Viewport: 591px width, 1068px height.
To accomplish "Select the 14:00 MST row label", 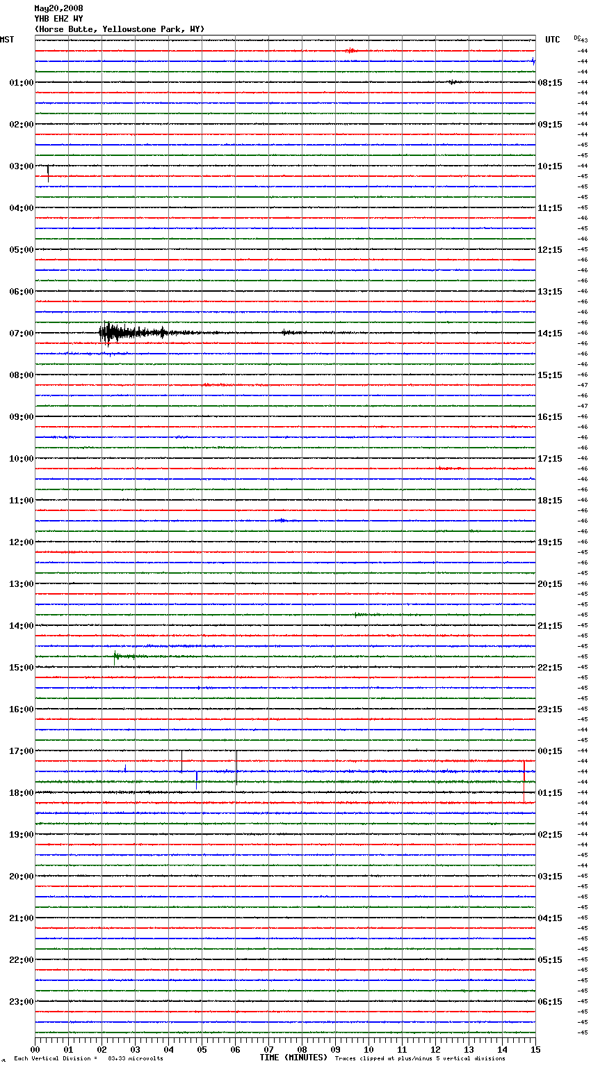I will [21, 625].
